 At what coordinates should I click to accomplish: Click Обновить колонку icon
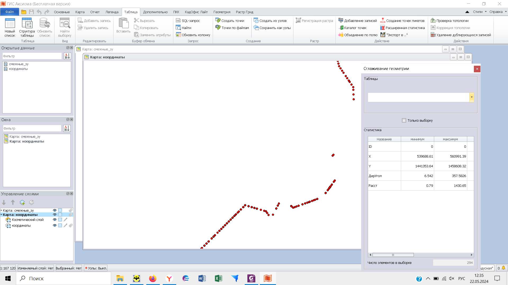[x=178, y=35]
